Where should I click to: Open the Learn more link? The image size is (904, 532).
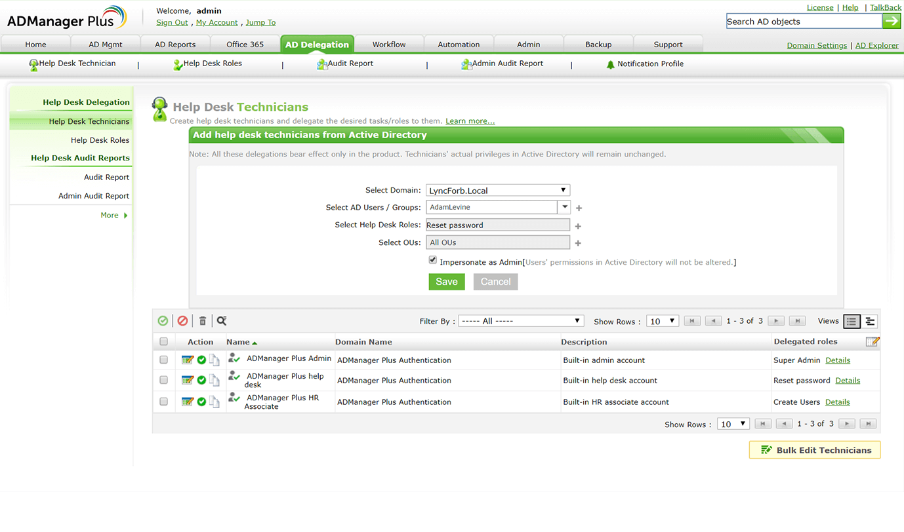pyautogui.click(x=470, y=121)
